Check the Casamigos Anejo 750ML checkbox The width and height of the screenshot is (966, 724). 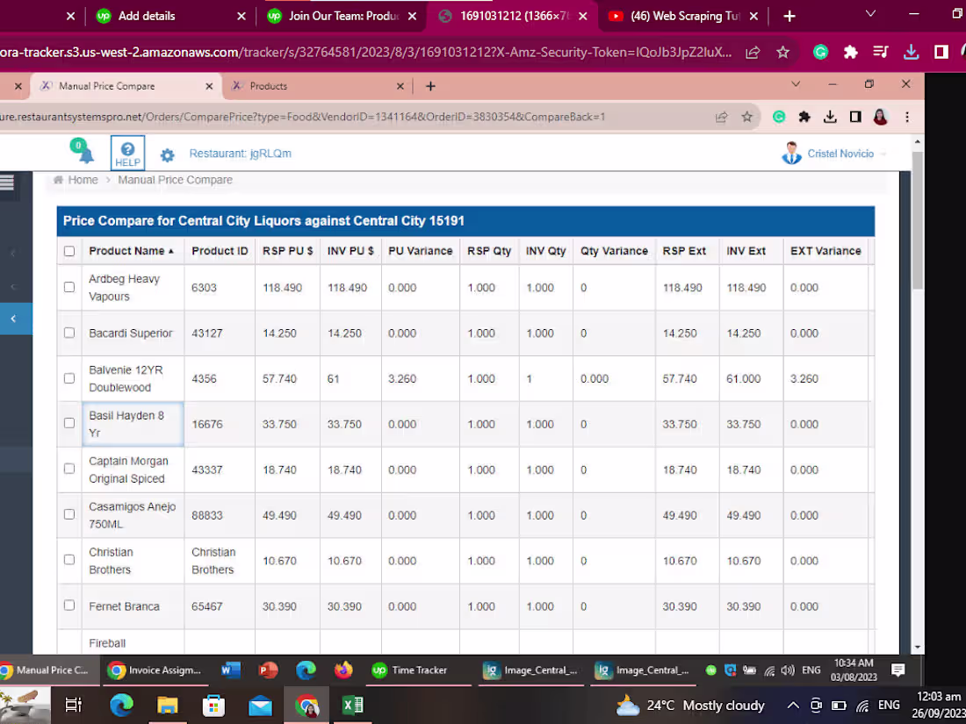pos(69,514)
